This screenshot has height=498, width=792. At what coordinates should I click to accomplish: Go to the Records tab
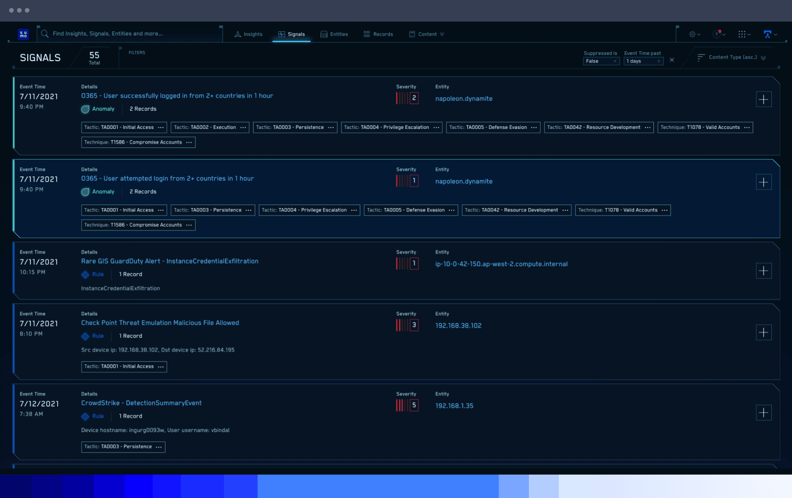(378, 34)
